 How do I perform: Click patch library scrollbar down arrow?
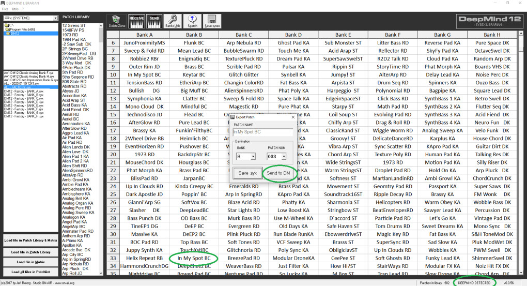[x=101, y=273]
